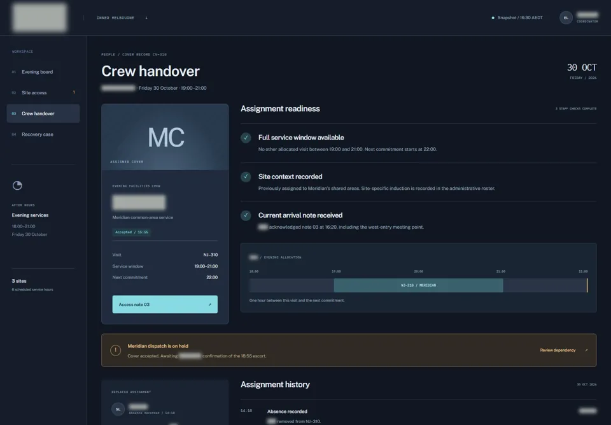Open Access note 03
611x425 pixels.
tap(165, 305)
